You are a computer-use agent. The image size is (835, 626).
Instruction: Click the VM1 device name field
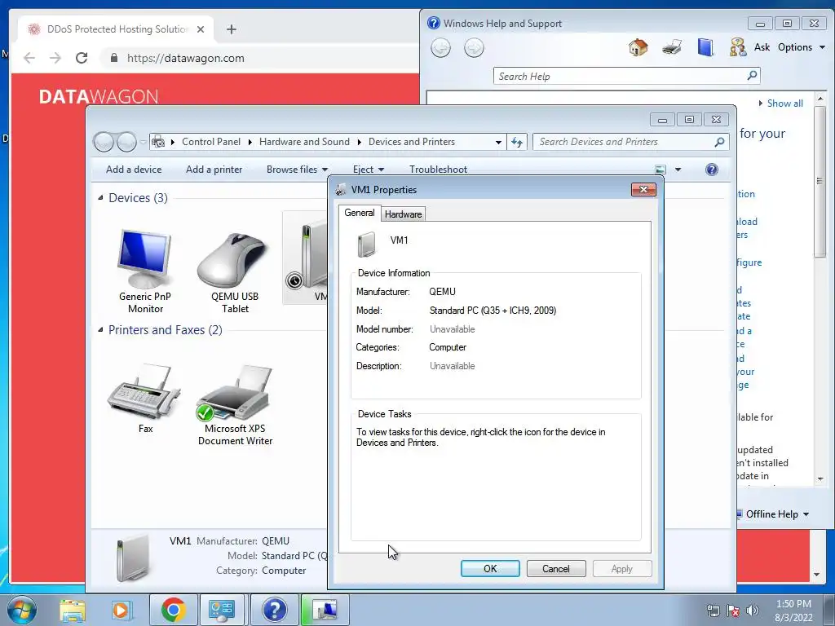click(x=400, y=240)
